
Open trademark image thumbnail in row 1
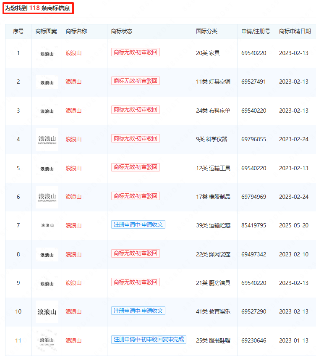[x=47, y=53]
